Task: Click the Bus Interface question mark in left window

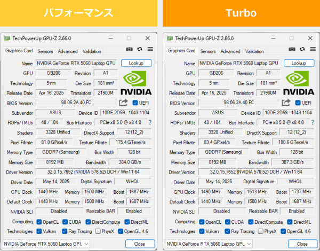Action: (x=149, y=123)
